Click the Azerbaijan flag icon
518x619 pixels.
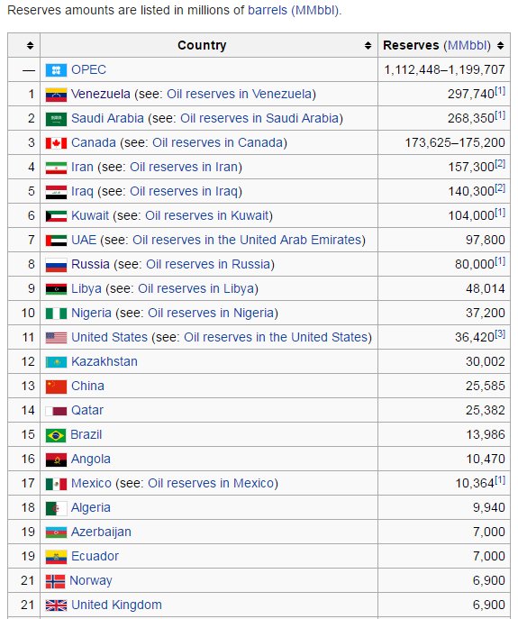click(56, 533)
